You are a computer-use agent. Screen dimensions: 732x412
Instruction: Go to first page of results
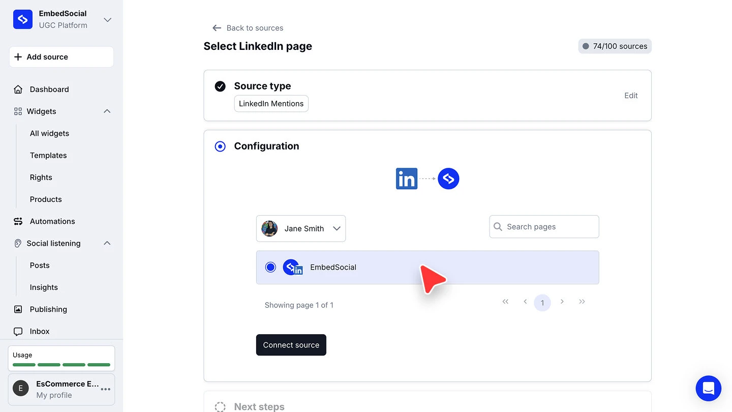(505, 302)
